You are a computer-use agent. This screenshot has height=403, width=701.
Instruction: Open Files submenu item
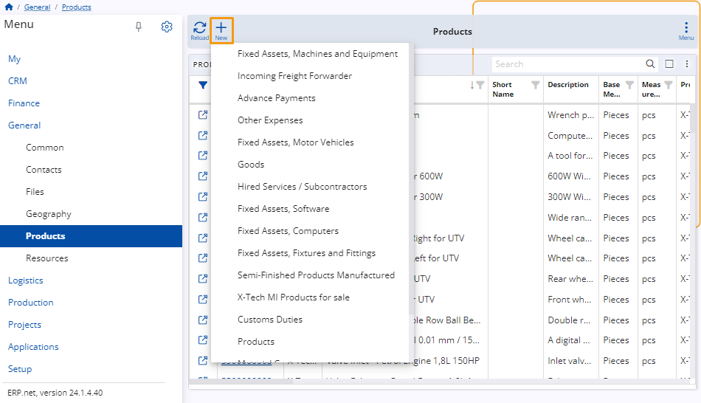35,192
